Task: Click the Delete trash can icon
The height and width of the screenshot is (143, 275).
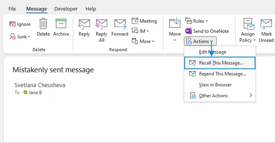Action: click(43, 23)
